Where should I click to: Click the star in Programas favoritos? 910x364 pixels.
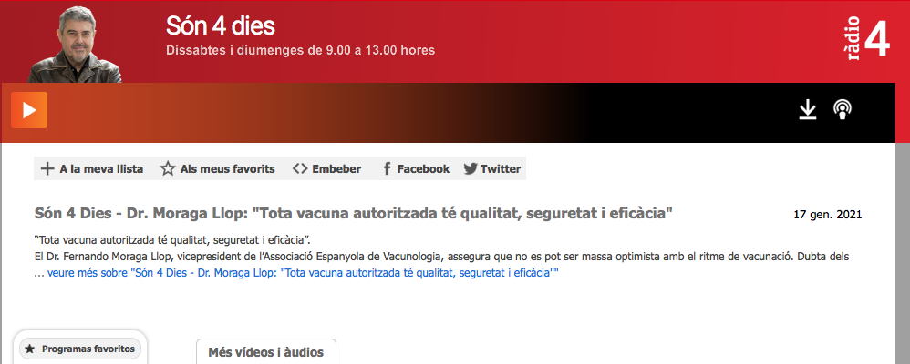(x=30, y=349)
